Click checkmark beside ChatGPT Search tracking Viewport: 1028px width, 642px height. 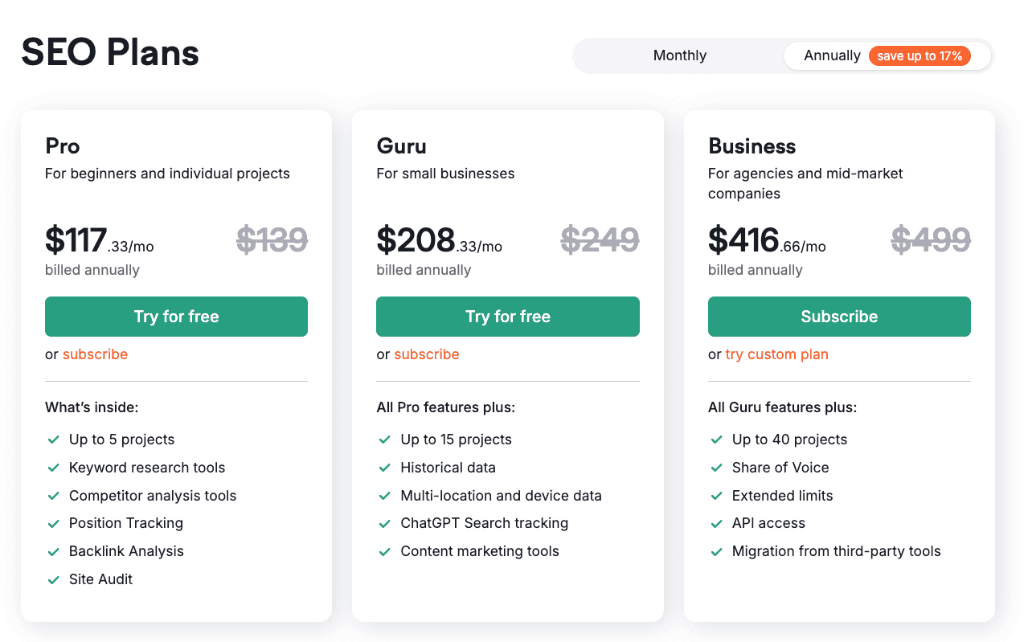coord(385,523)
